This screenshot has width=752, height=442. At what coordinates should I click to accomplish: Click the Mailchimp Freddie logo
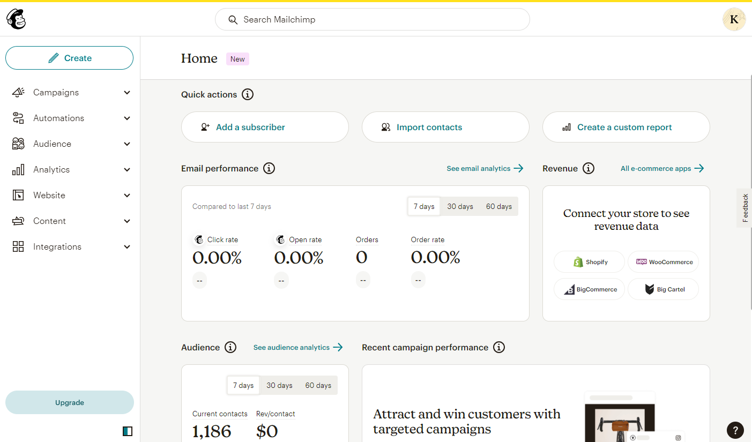coord(16,19)
